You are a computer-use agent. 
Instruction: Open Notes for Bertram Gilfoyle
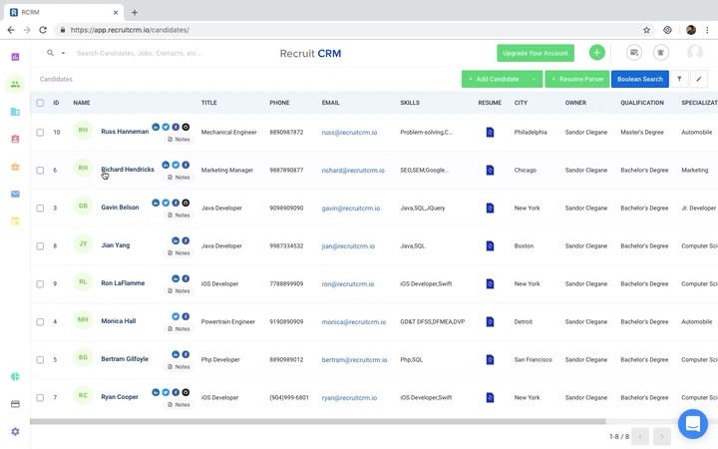[179, 367]
